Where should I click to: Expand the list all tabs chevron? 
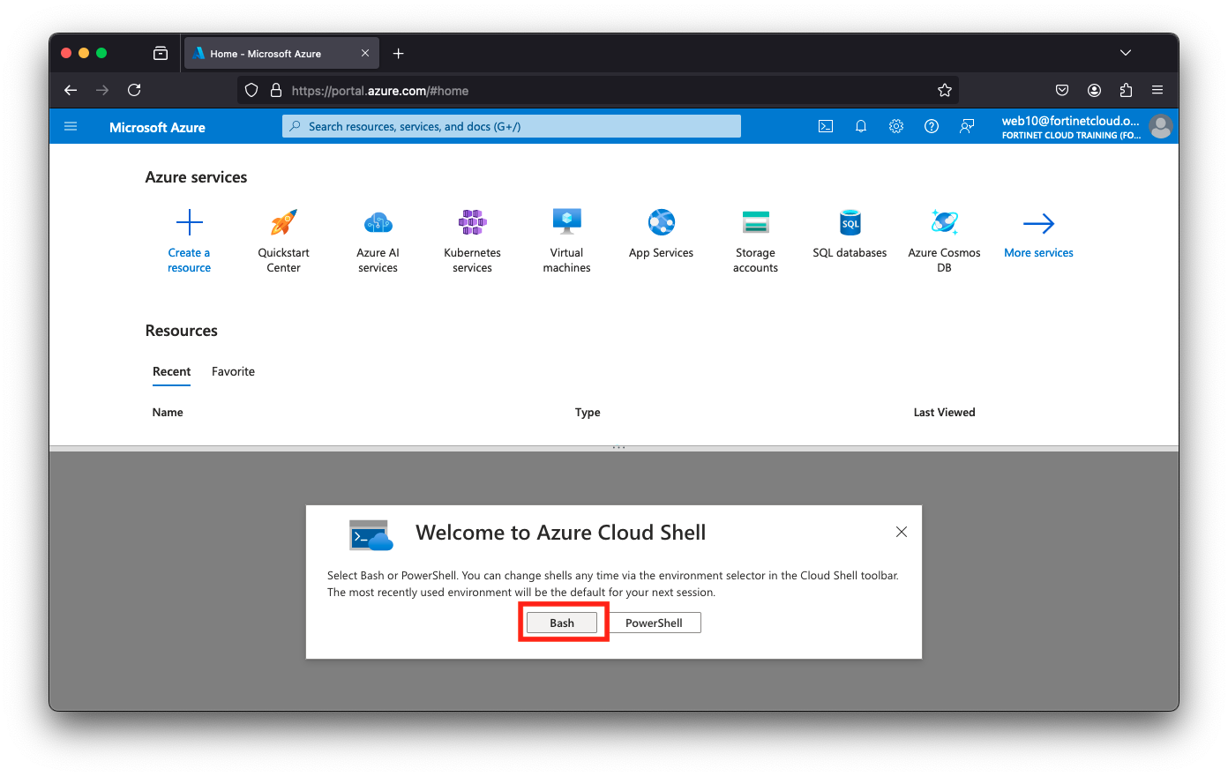pos(1126,53)
